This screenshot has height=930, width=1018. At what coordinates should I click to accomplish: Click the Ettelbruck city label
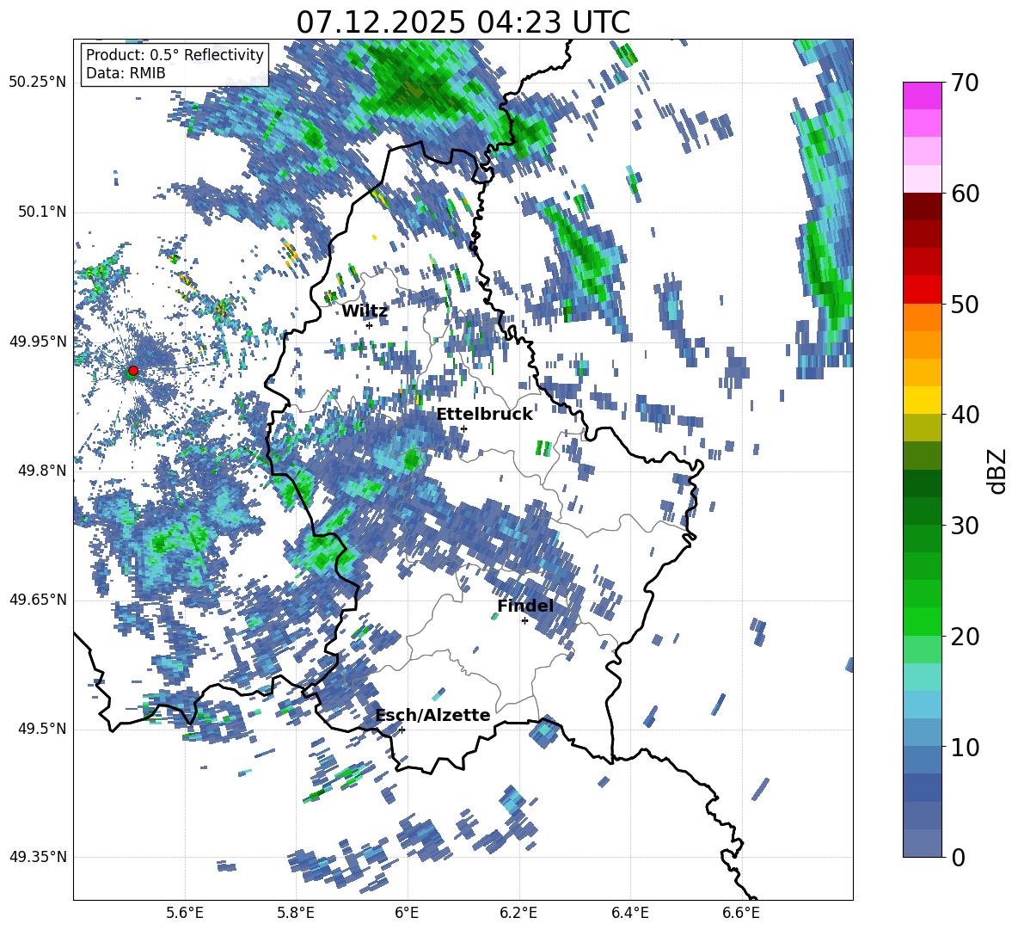click(x=484, y=415)
